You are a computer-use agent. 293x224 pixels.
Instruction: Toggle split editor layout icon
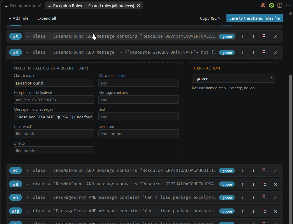[280, 5]
